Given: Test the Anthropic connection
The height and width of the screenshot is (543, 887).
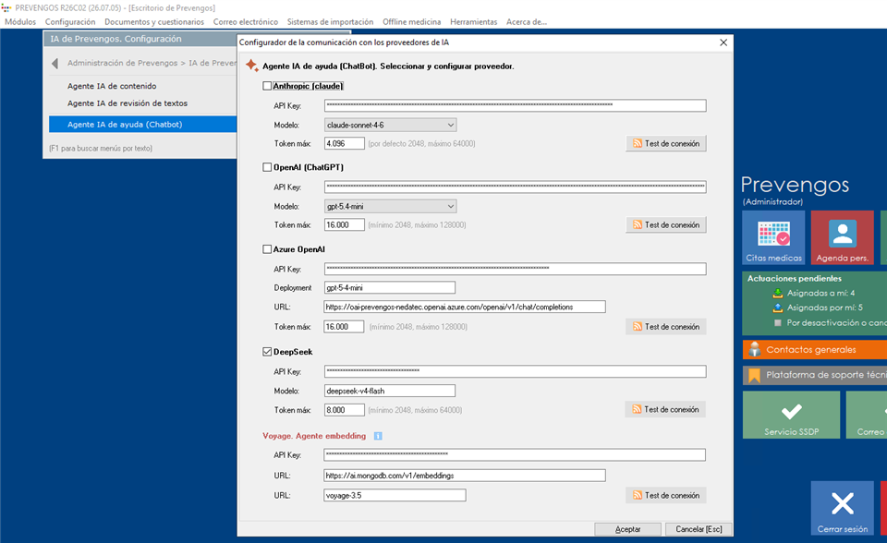Looking at the screenshot, I should (666, 144).
